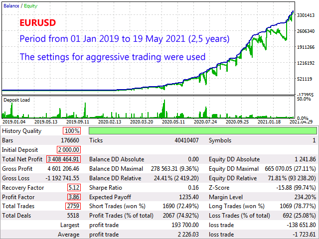Click the 2606340 y-axis value
Viewport: 319px width, 239px height.
tap(306, 31)
